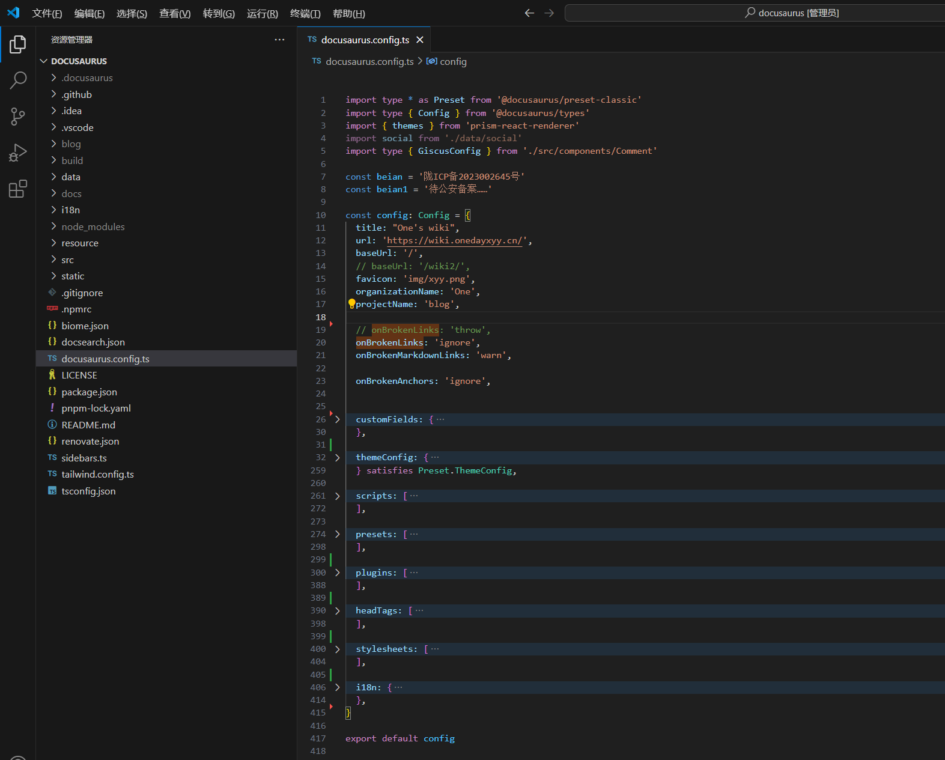Switch to the docusaurus.config.ts editor tab

(x=365, y=40)
